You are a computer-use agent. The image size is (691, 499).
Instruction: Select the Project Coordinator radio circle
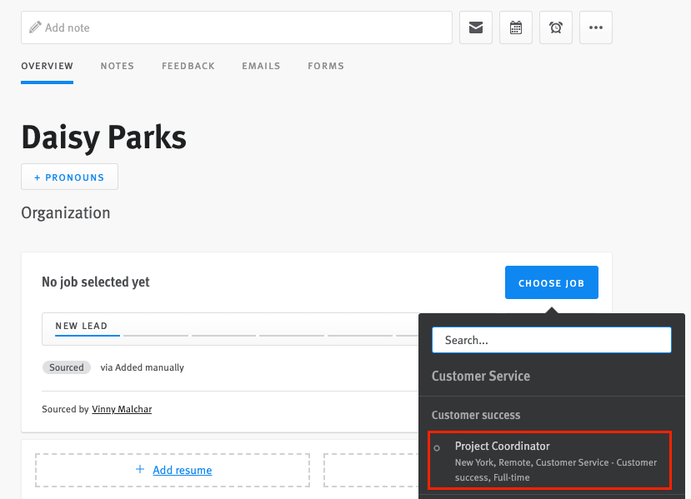[x=438, y=448]
